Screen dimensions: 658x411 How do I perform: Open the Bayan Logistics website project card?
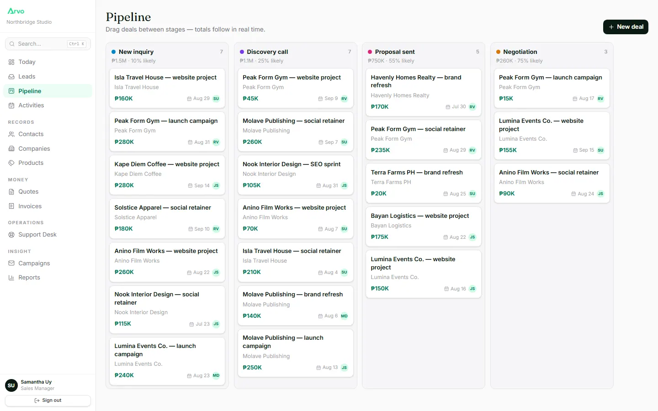pos(424,226)
